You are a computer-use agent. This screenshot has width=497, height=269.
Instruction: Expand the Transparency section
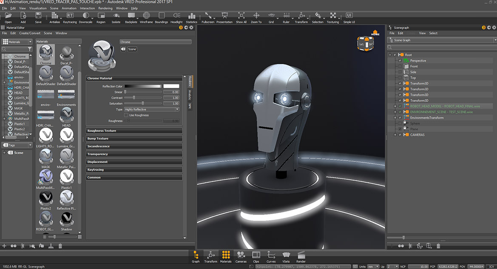(134, 154)
